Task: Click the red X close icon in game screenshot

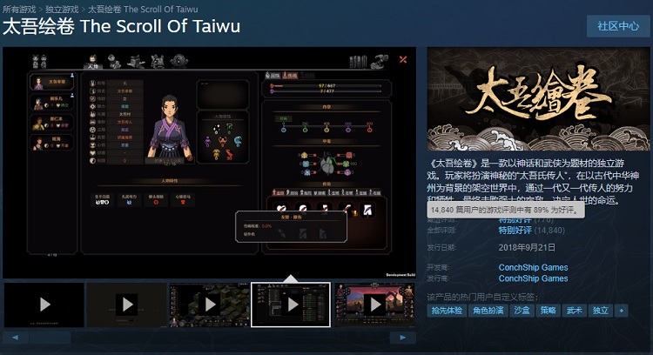Action: [x=403, y=59]
